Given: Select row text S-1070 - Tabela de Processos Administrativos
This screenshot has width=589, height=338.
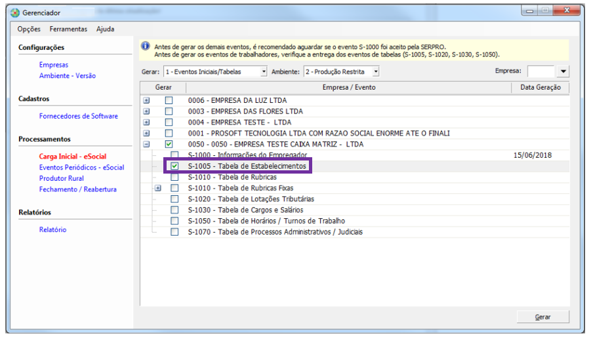Looking at the screenshot, I should 275,232.
